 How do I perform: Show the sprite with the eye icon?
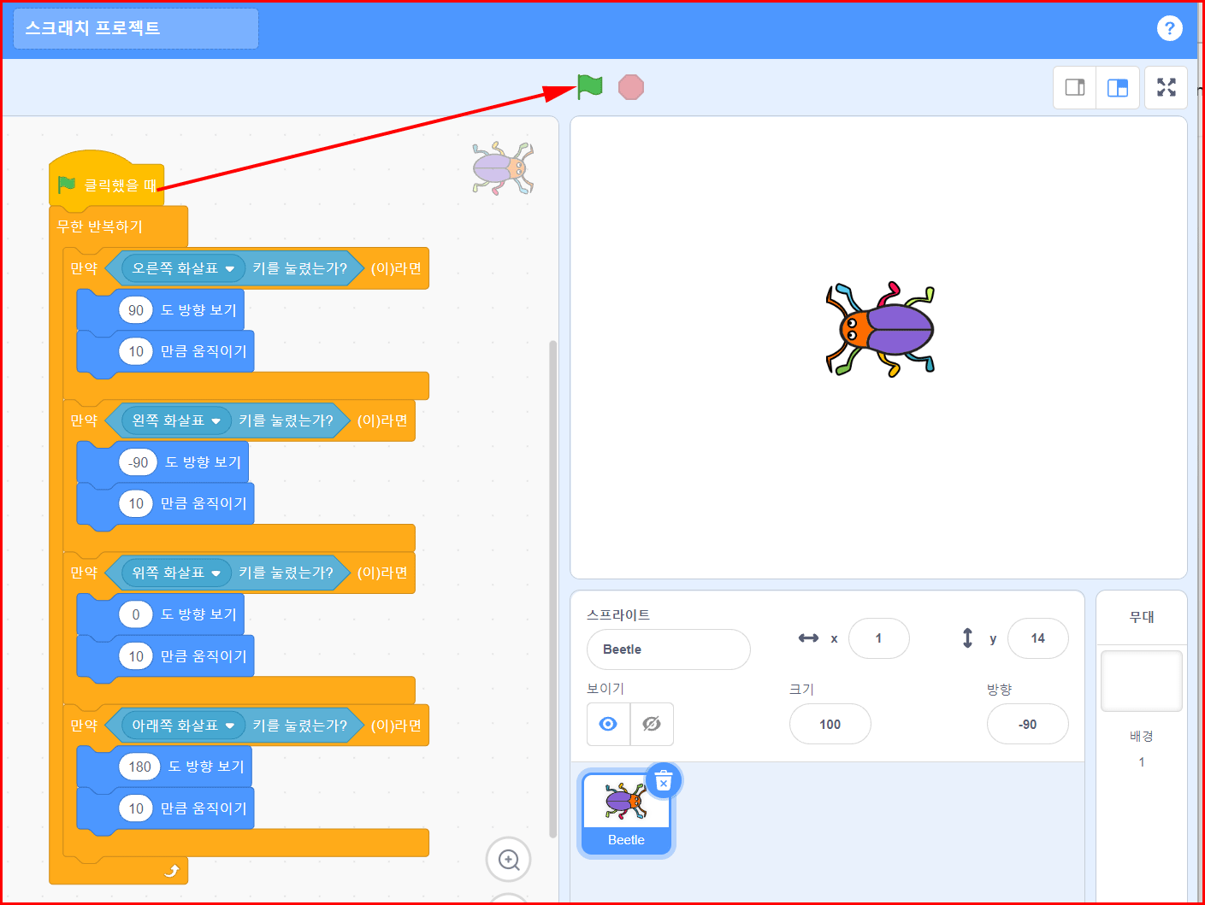(608, 725)
